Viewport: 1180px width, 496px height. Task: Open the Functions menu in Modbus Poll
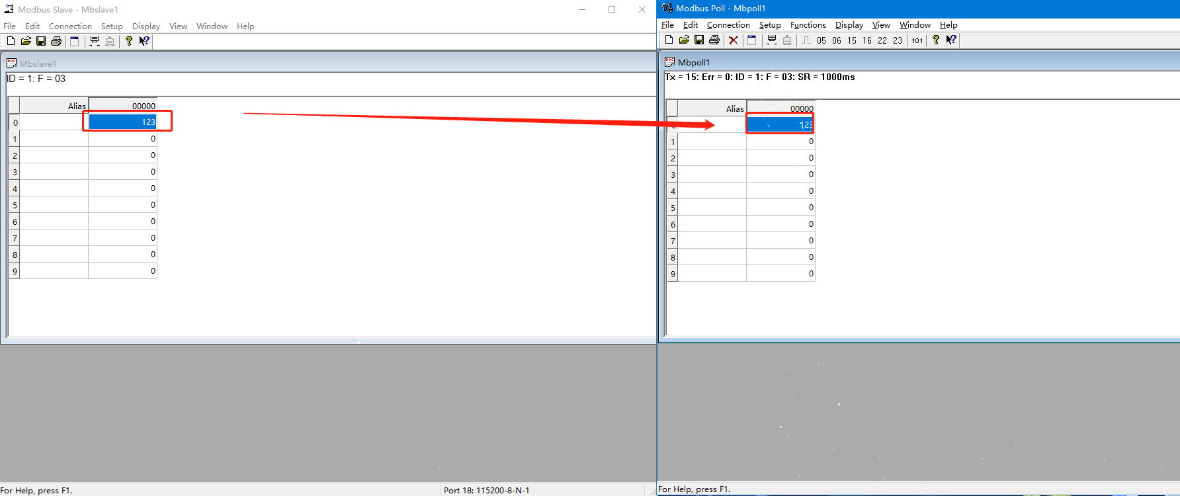808,25
